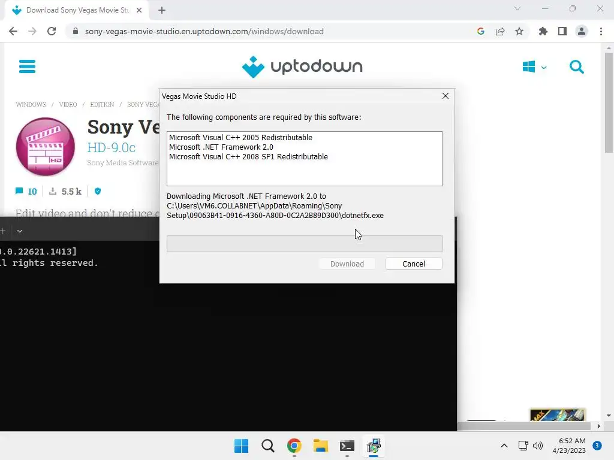Open the notification badge showing 3
Image resolution: width=614 pixels, height=460 pixels.
click(597, 446)
